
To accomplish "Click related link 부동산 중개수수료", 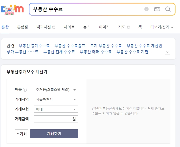I will point(34,46).
